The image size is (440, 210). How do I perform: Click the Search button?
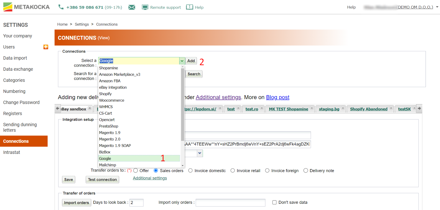coord(194,74)
